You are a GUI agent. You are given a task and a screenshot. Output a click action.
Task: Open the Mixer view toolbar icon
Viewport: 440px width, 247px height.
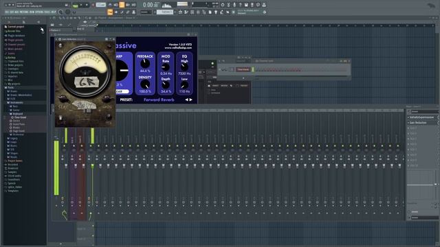pyautogui.click(x=198, y=12)
